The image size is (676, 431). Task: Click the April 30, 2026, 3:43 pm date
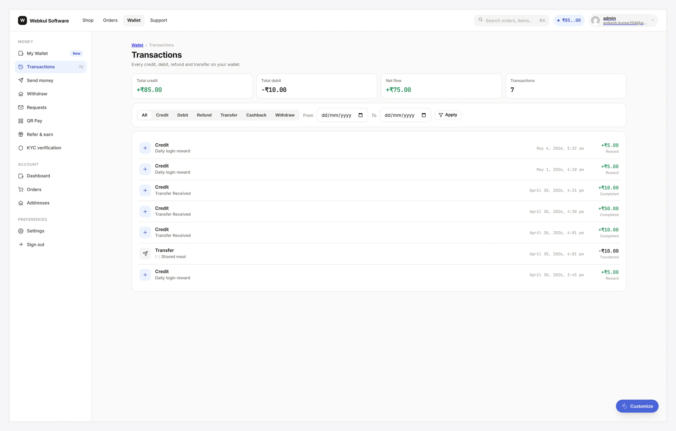pyautogui.click(x=556, y=275)
